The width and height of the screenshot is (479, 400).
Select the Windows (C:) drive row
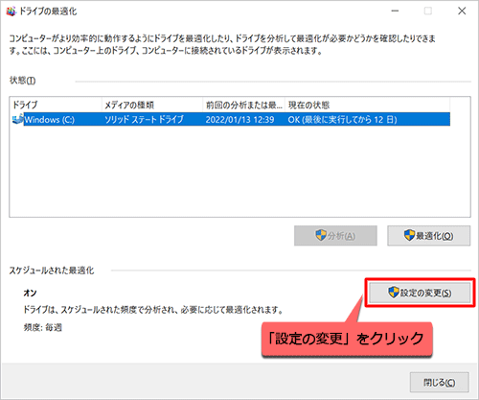[x=231, y=119]
